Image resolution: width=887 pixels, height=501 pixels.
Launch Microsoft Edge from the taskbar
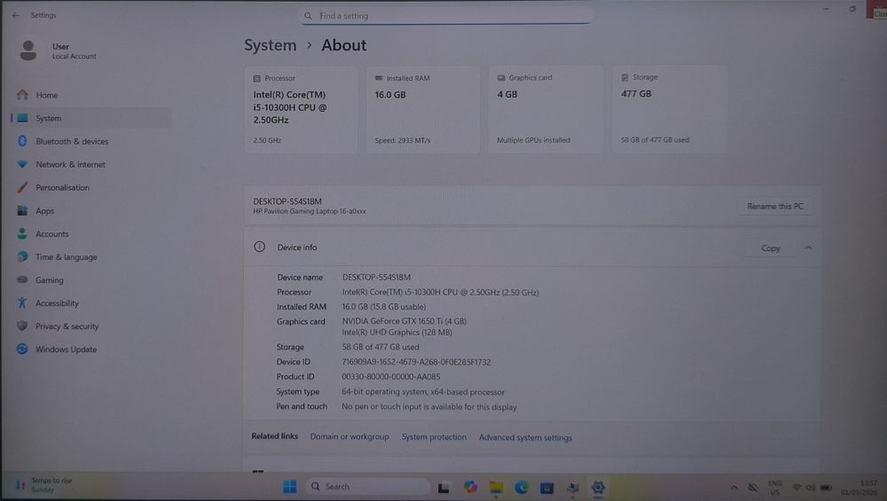coord(522,488)
